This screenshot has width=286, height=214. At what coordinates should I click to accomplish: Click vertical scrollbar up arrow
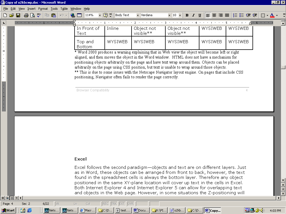click(x=283, y=23)
